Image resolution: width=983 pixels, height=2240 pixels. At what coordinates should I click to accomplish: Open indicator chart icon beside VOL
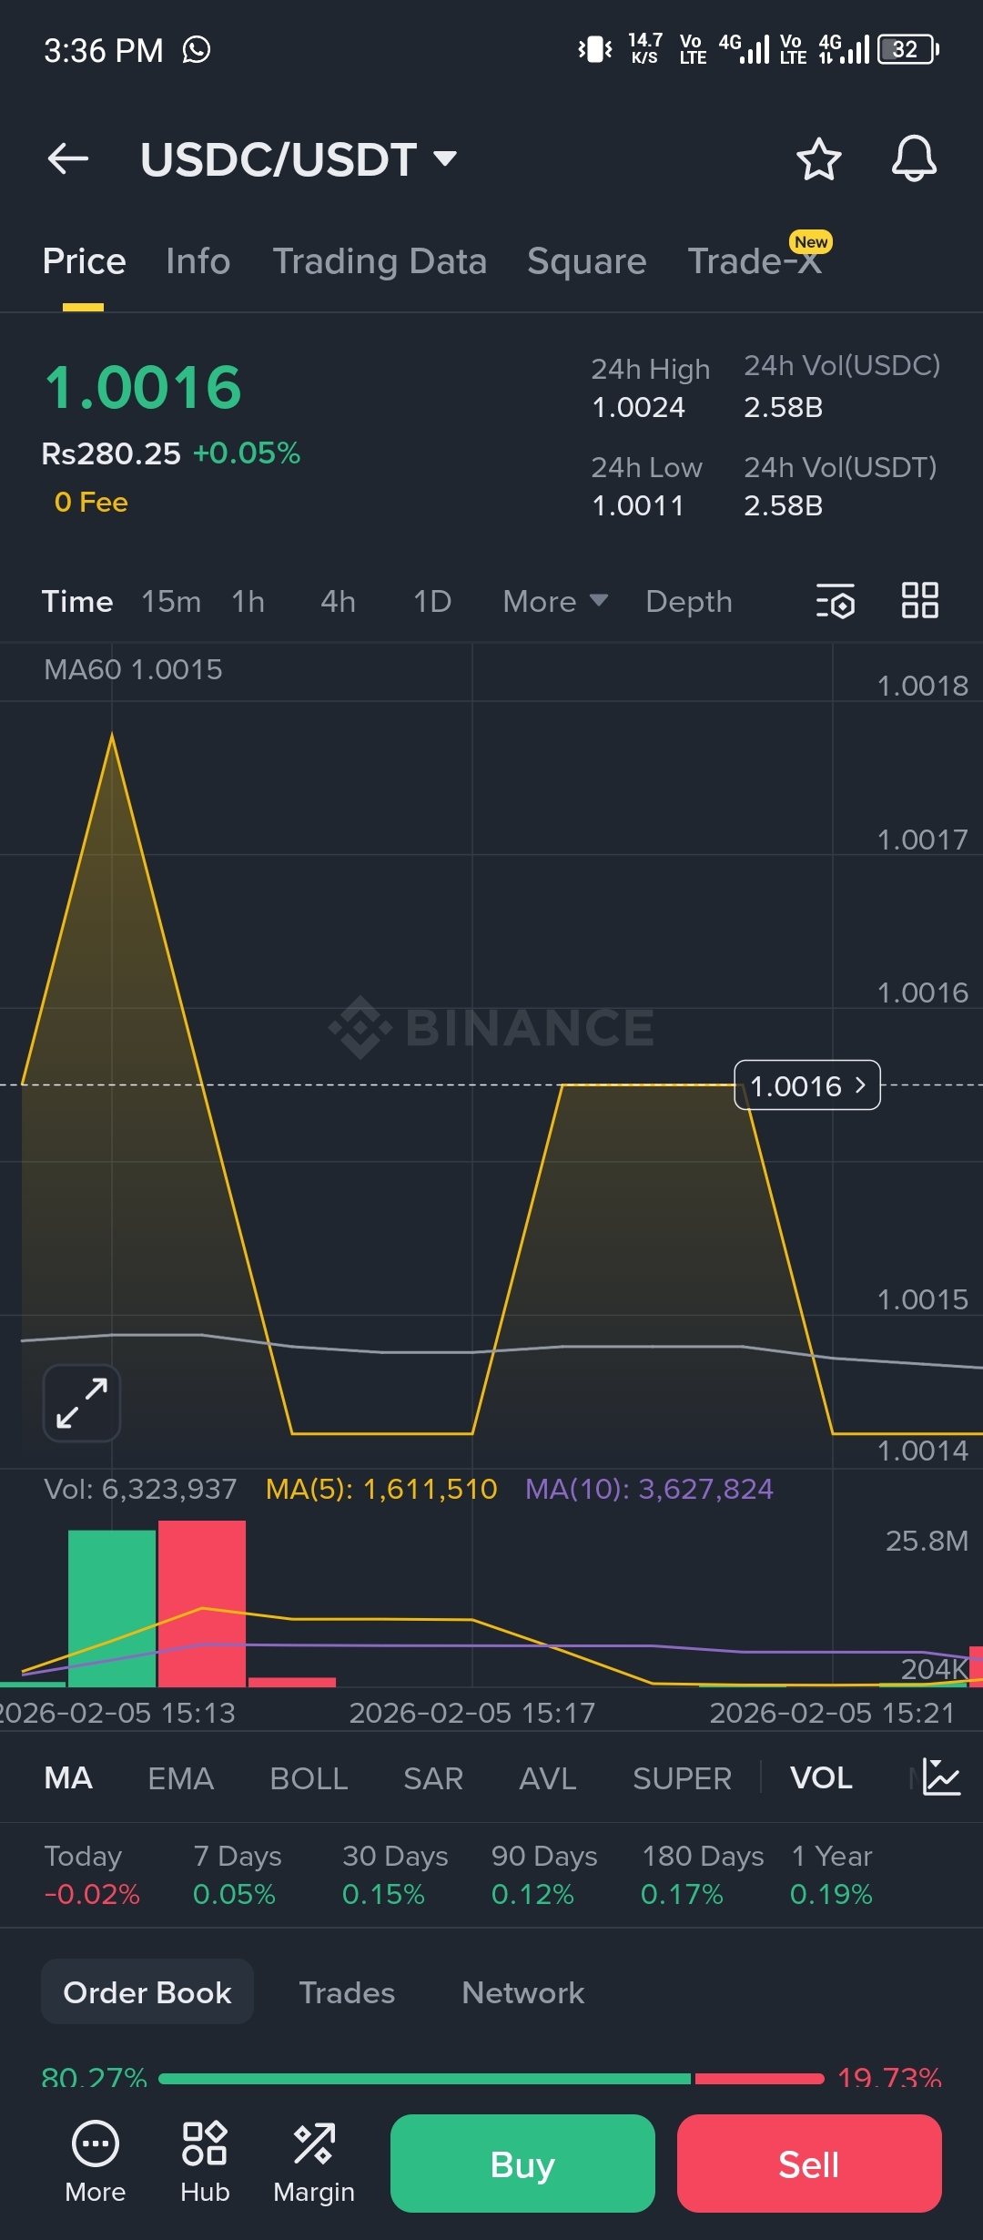pos(941,1777)
